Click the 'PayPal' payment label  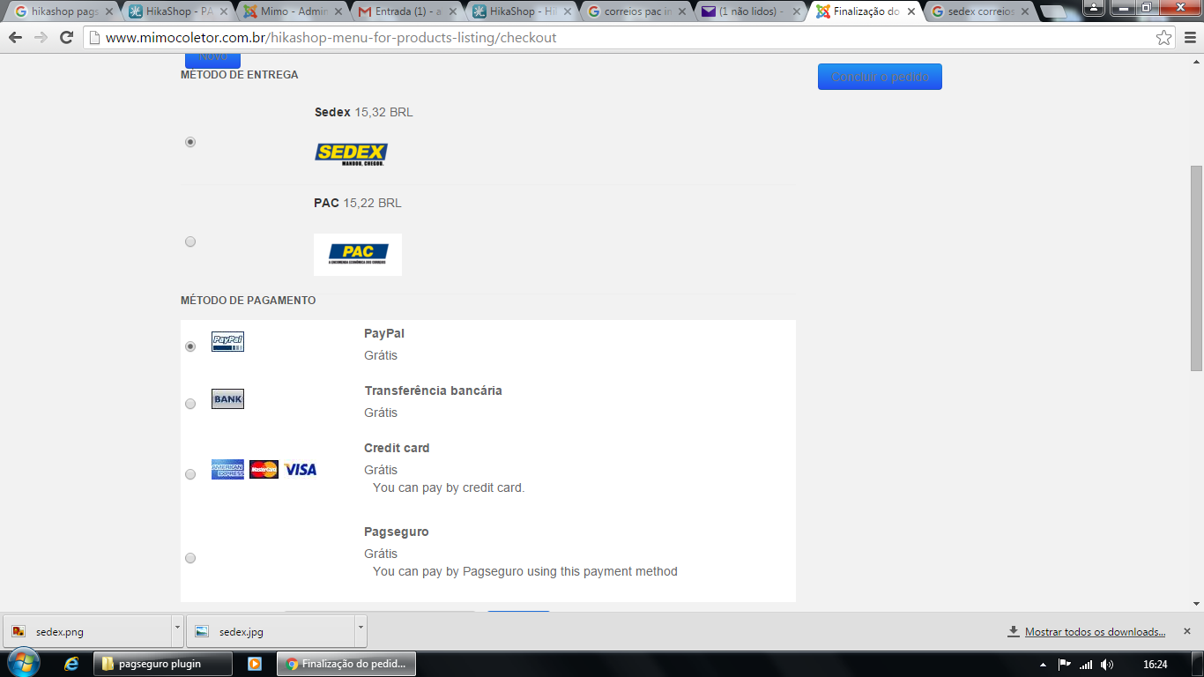[x=384, y=333]
